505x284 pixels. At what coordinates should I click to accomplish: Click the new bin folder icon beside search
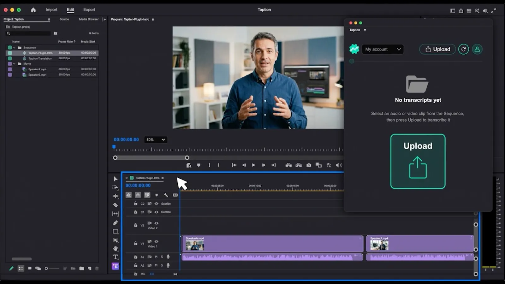pos(56,33)
